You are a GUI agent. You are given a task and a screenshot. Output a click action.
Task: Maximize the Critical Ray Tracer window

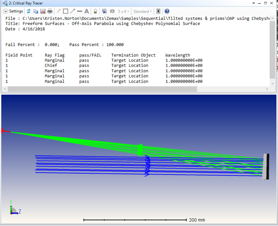[266, 3]
